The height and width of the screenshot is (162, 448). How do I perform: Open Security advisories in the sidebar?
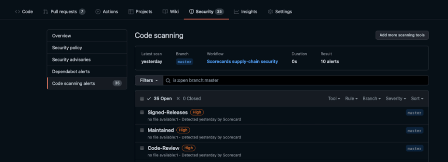pyautogui.click(x=87, y=60)
